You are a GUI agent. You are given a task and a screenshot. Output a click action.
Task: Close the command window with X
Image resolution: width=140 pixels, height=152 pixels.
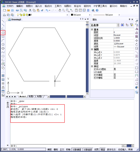pyautogui.click(x=8, y=145)
